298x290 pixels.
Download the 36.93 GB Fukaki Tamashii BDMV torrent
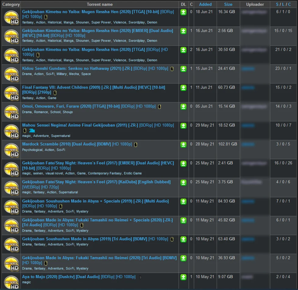[183, 258]
